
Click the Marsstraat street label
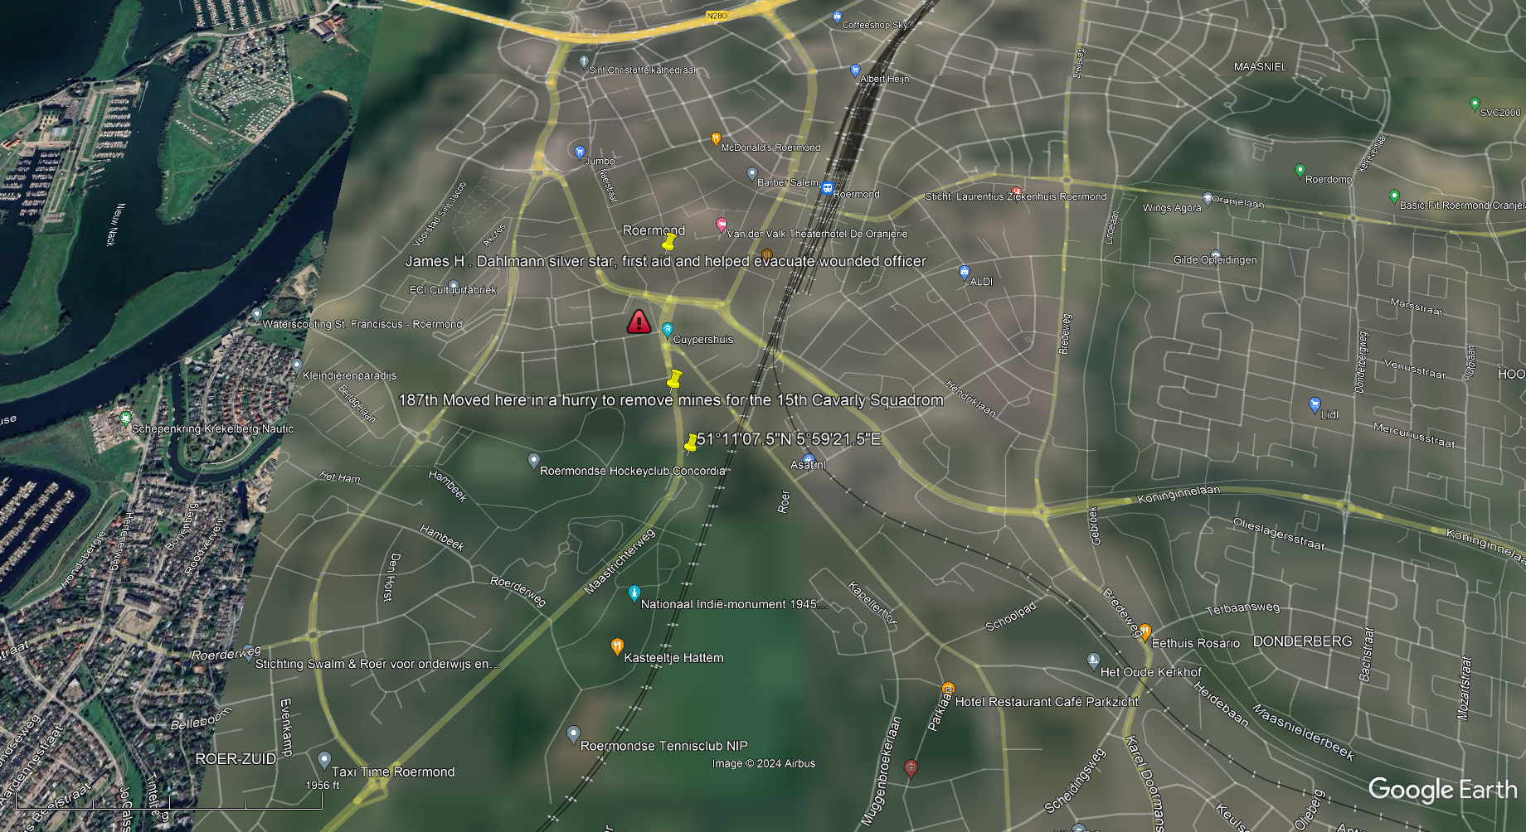[x=1417, y=307]
